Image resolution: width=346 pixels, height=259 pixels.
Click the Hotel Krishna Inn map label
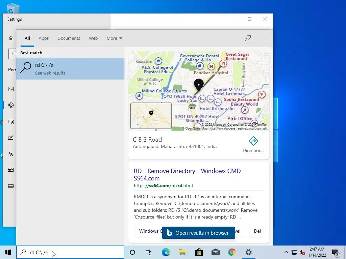click(217, 108)
